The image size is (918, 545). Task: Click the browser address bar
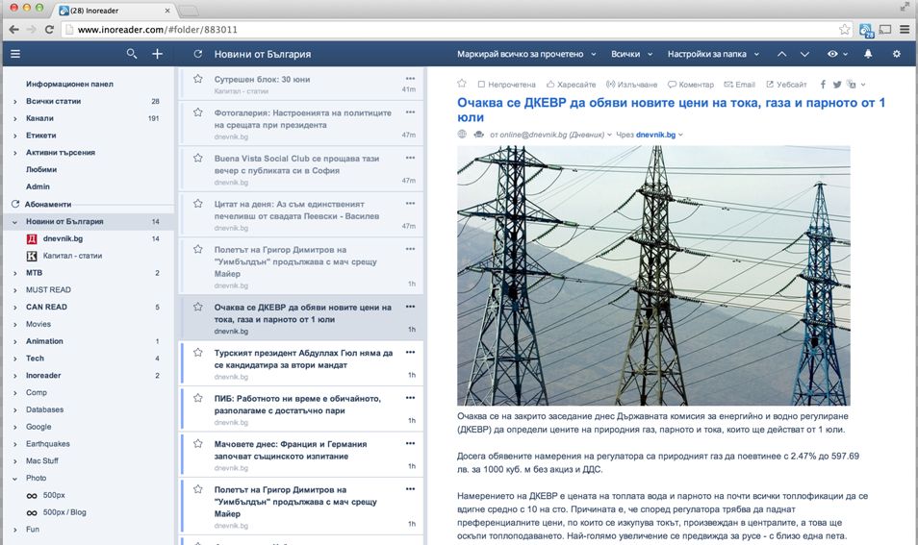452,30
